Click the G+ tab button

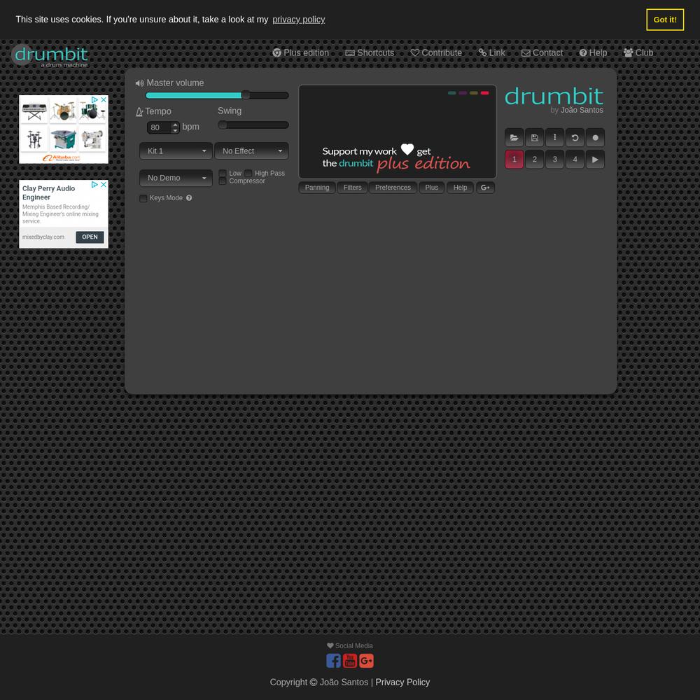pyautogui.click(x=485, y=188)
